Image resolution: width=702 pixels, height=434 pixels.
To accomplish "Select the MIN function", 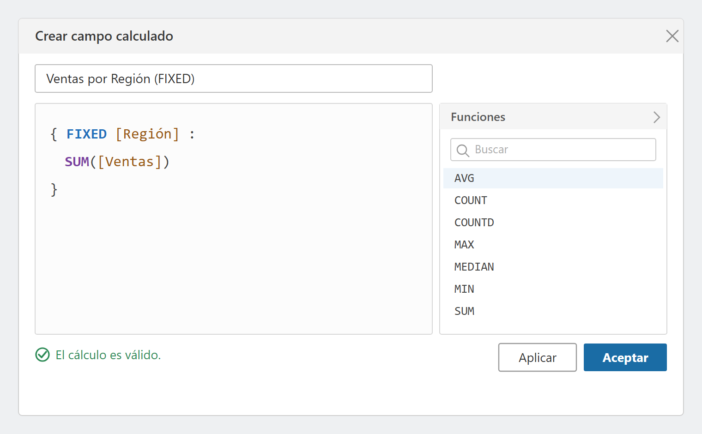I will (x=553, y=289).
